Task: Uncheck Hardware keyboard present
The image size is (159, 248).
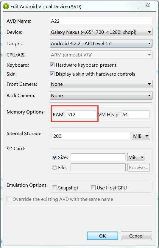Action: tap(52, 65)
